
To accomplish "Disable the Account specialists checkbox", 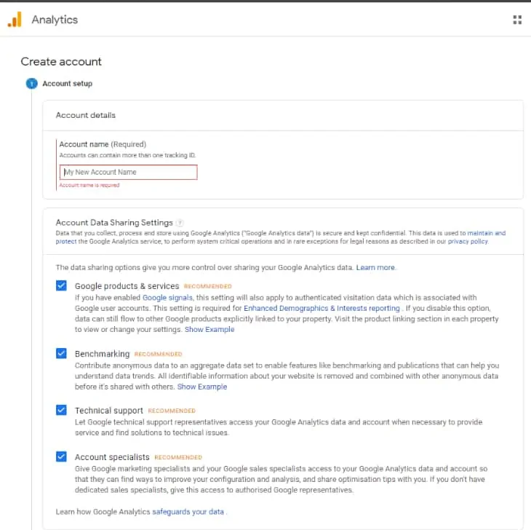I will (62, 457).
